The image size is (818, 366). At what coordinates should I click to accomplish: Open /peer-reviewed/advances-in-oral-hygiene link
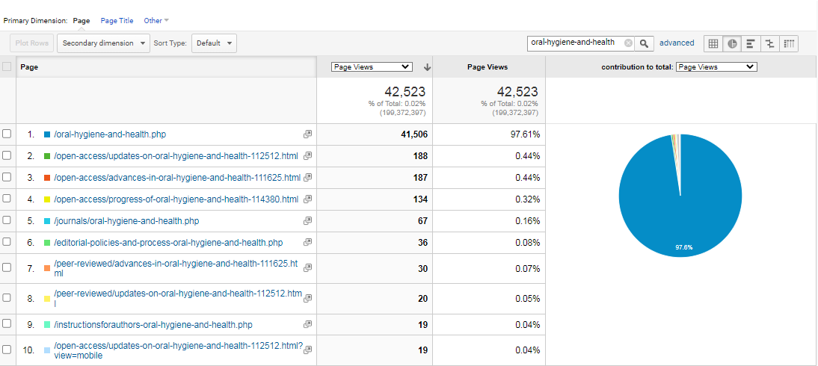coord(176,268)
